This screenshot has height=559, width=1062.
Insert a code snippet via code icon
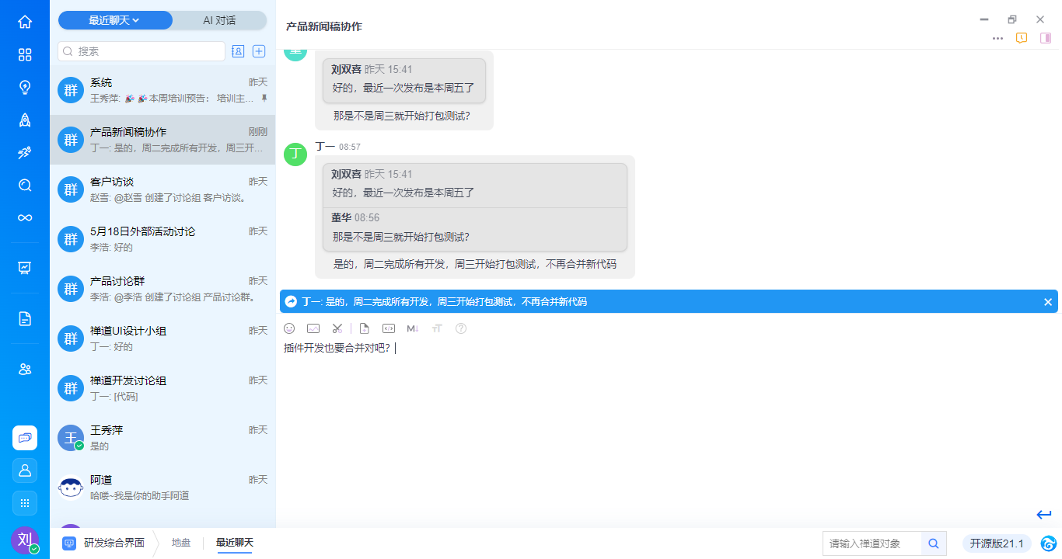[389, 328]
